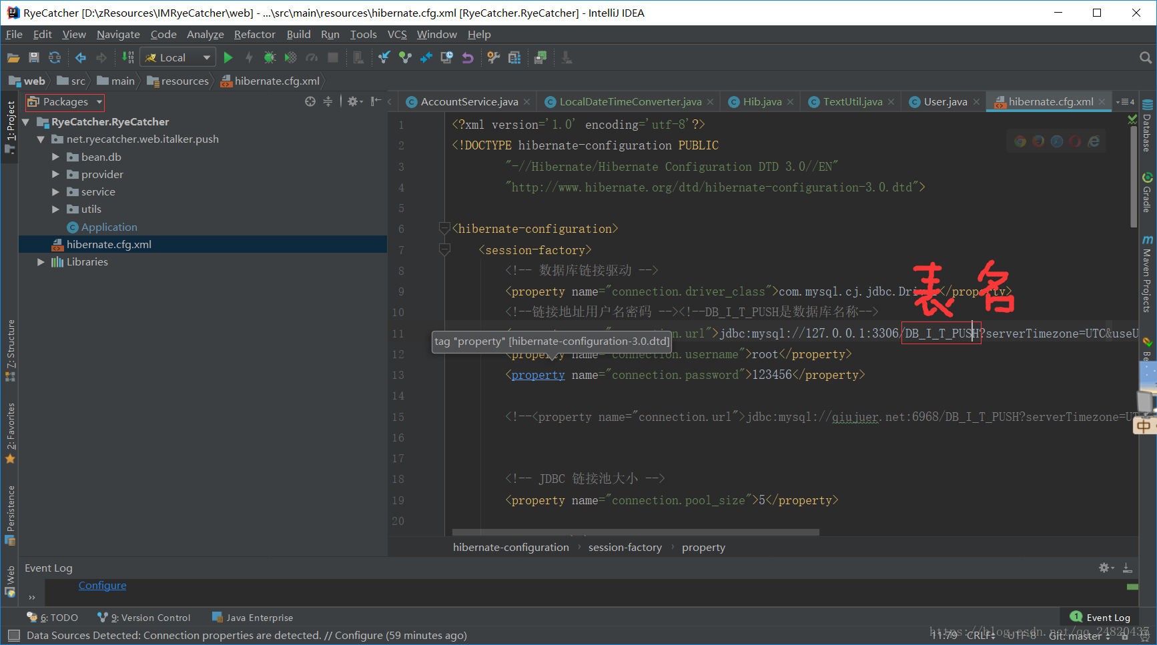Click Scroll from Source target icon
Viewport: 1157px width, 645px height.
(x=310, y=101)
